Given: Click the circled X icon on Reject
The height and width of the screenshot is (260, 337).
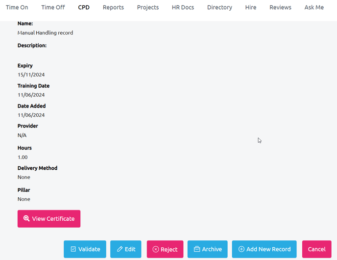Looking at the screenshot, I should 156,249.
